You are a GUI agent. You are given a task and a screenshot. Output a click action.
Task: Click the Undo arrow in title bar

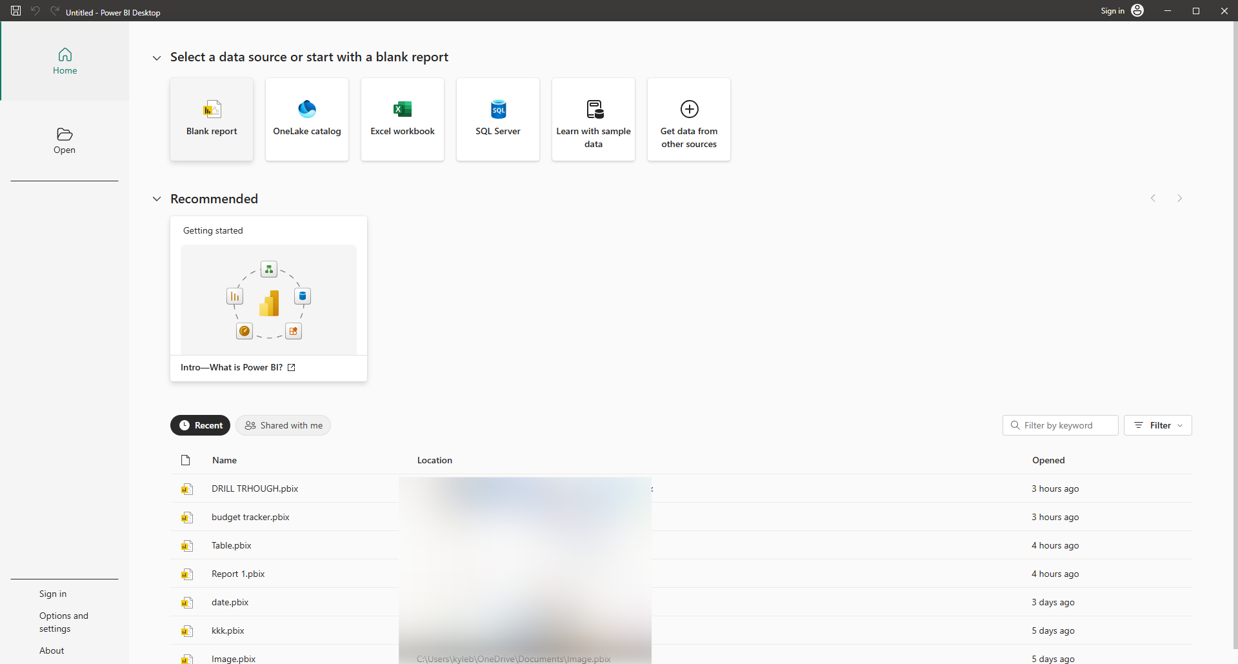(35, 11)
